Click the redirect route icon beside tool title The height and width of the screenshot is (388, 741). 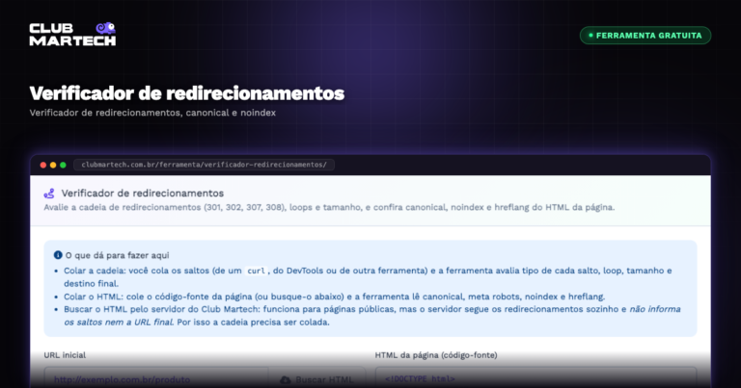(49, 194)
